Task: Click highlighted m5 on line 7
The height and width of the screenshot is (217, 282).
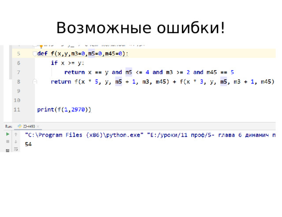Action: click(x=129, y=72)
